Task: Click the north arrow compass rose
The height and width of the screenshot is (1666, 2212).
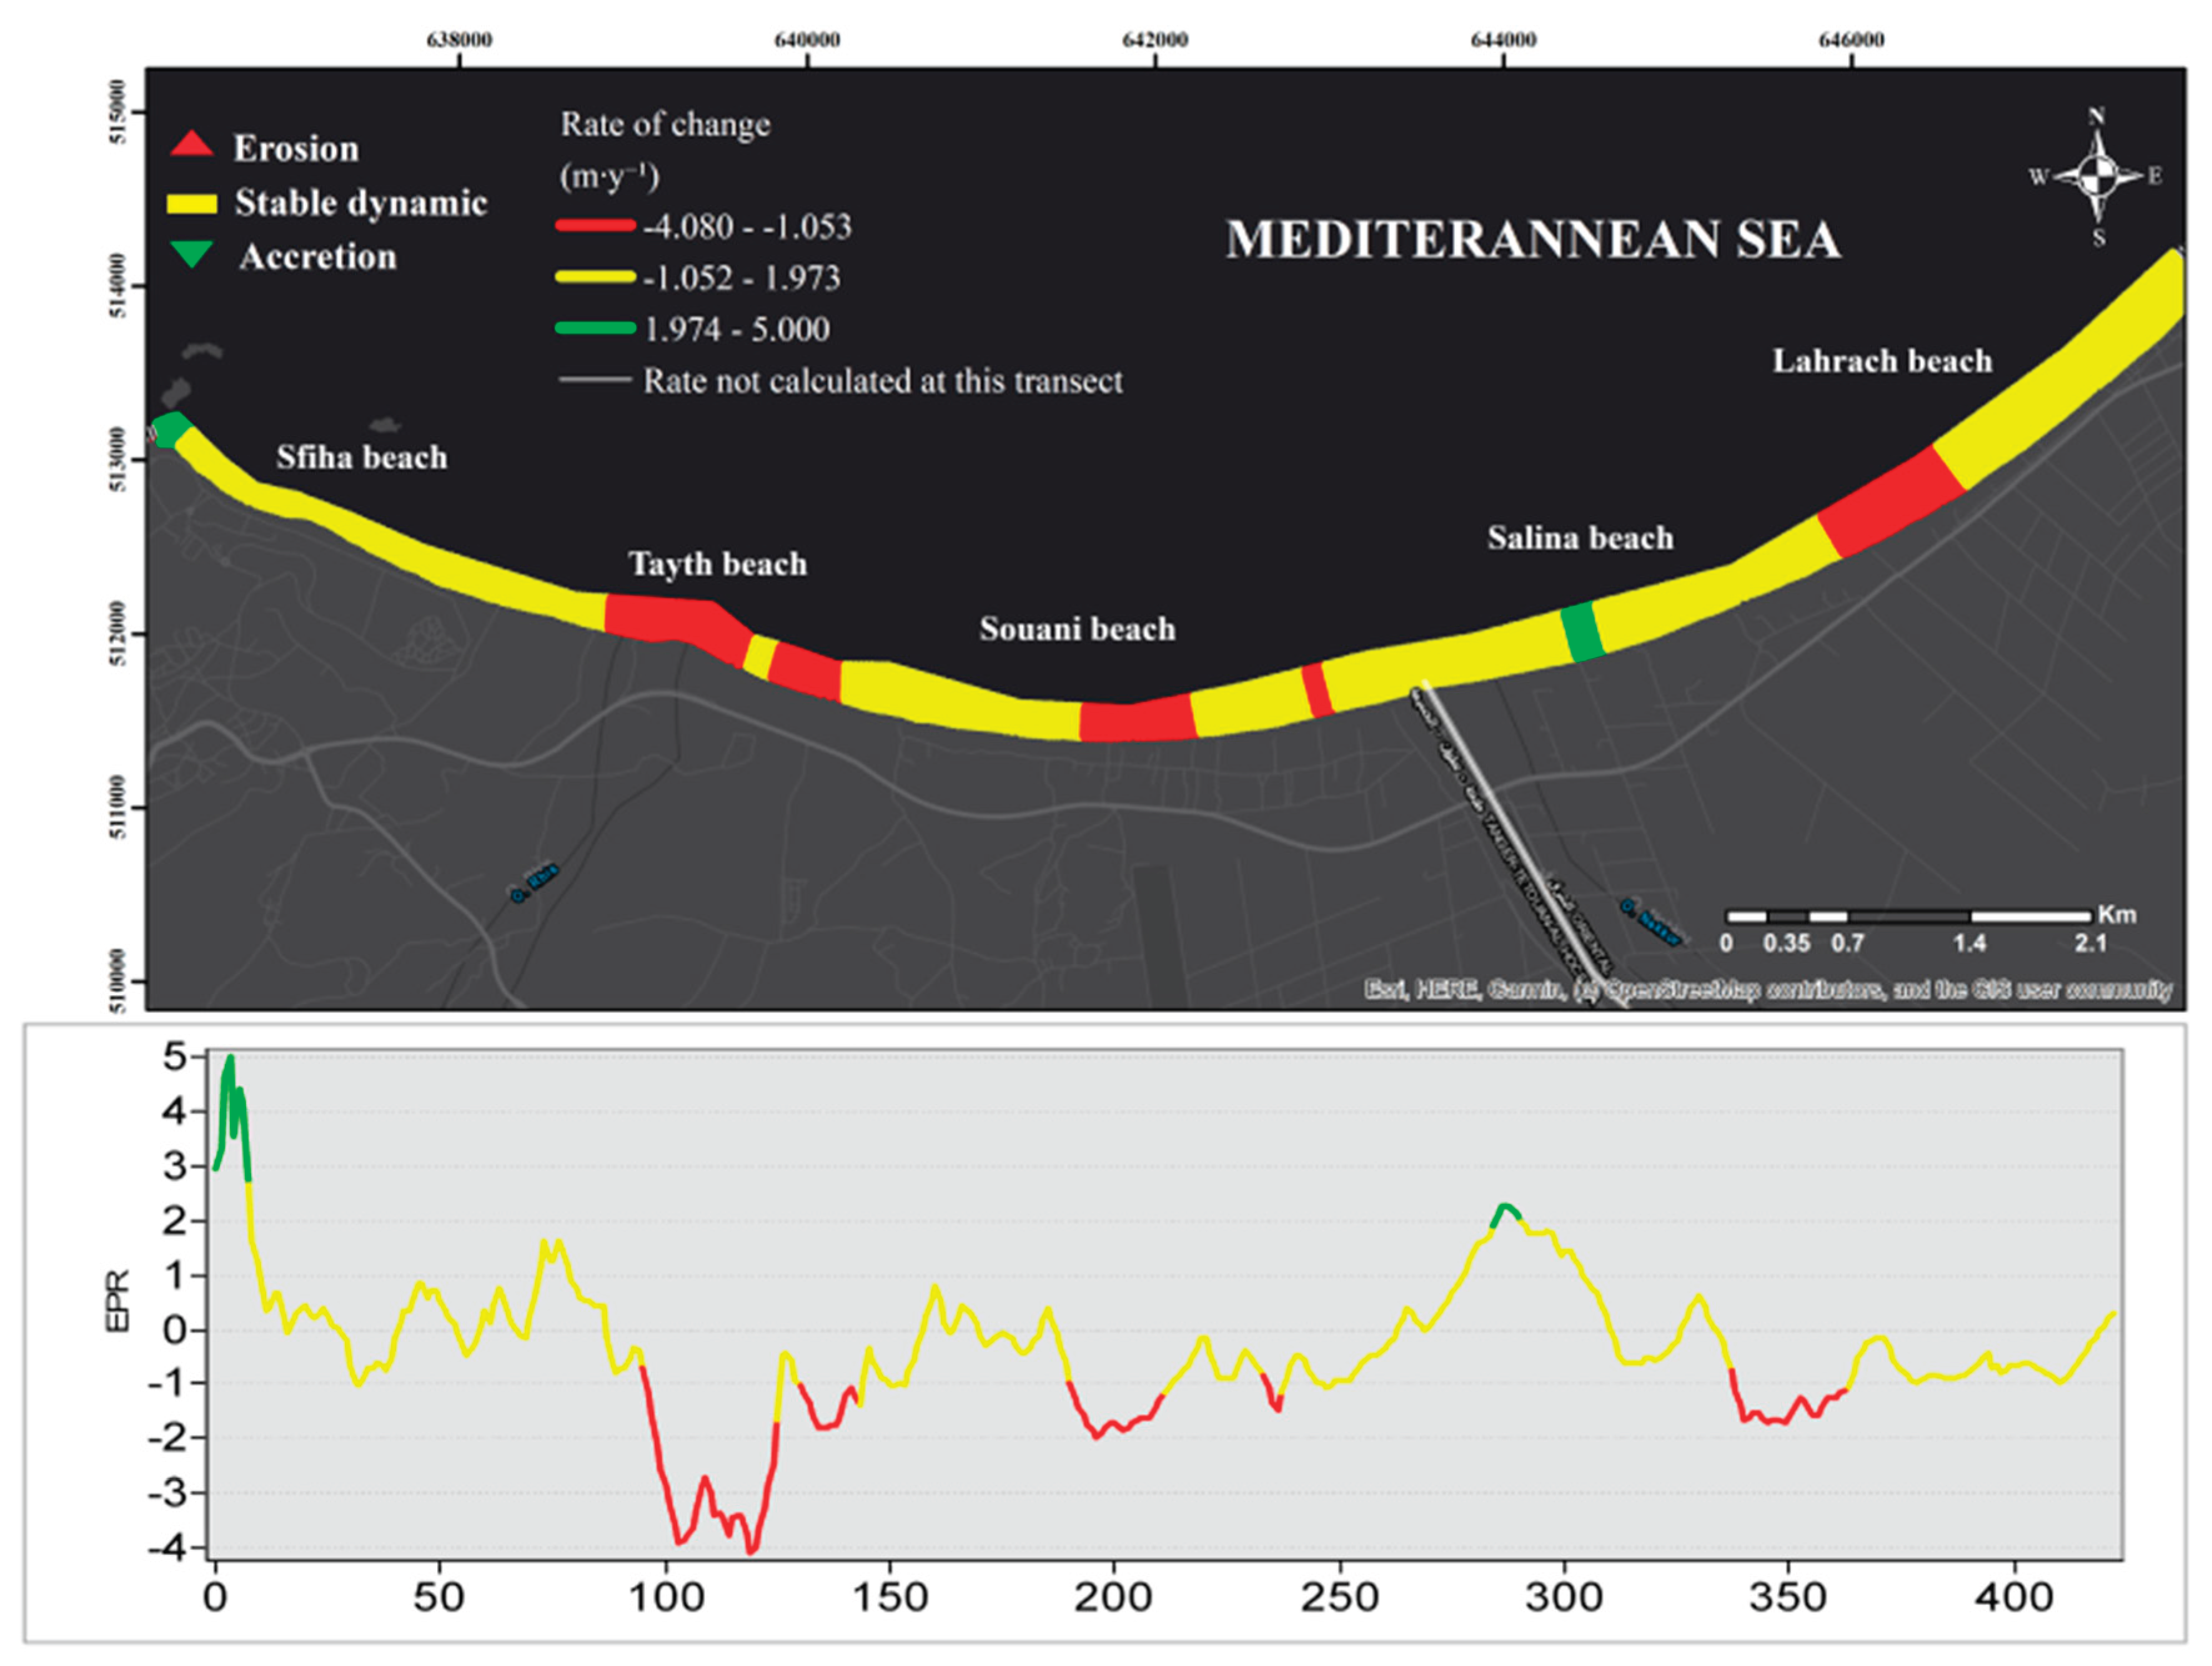Action: click(x=2097, y=177)
